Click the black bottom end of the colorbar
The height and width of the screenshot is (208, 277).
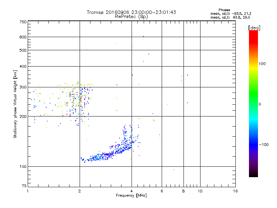[253, 174]
